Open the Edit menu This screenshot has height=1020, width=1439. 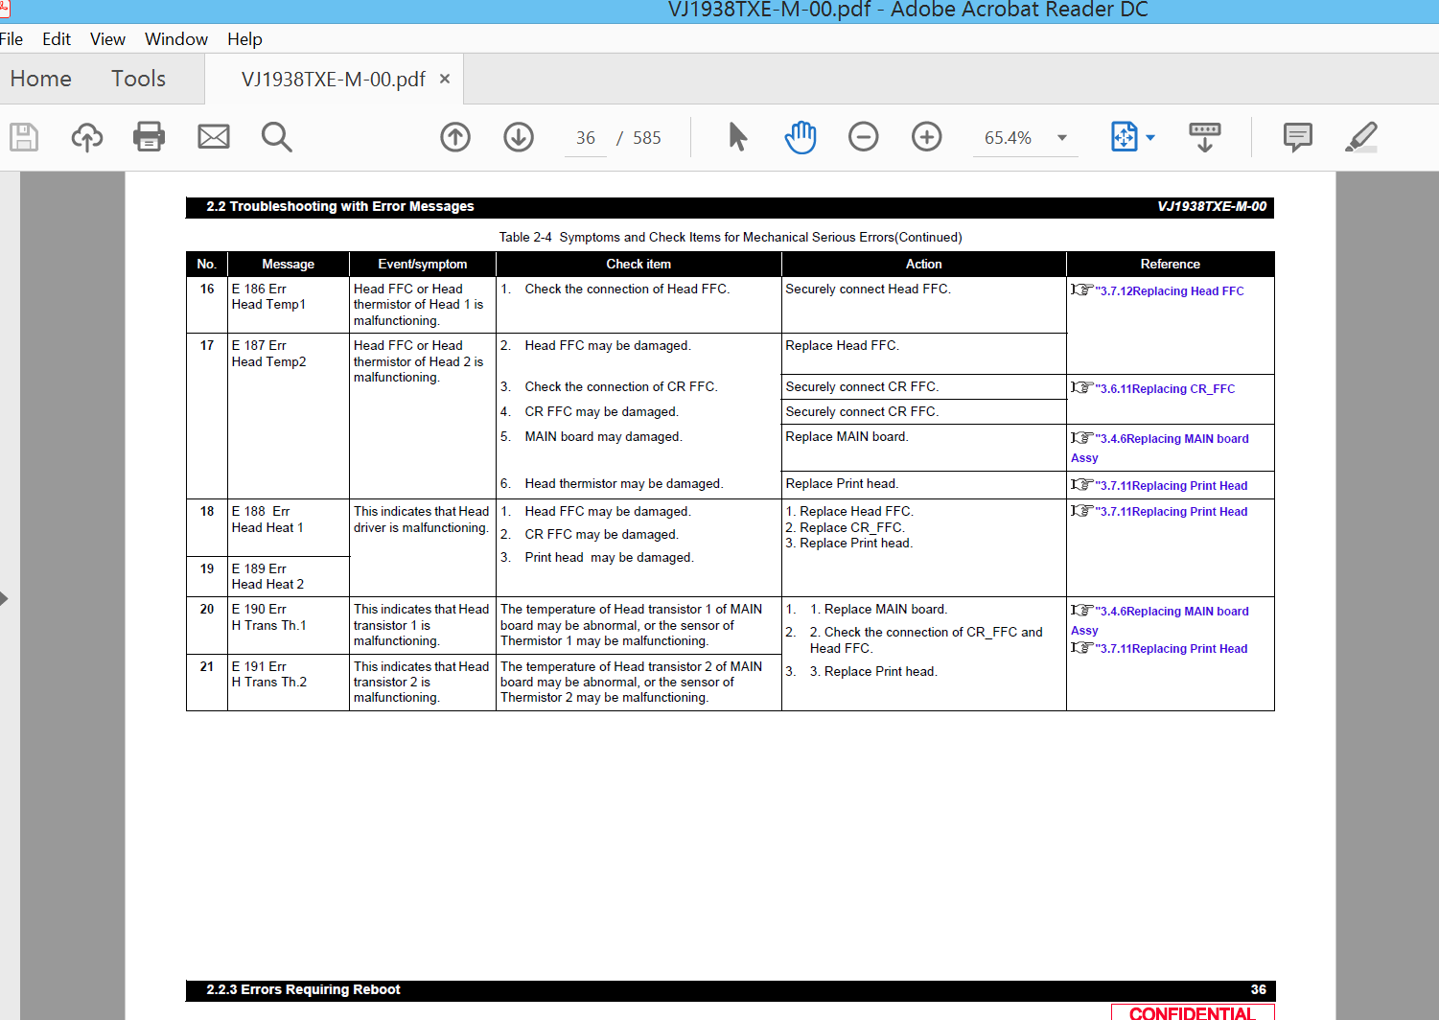[57, 39]
